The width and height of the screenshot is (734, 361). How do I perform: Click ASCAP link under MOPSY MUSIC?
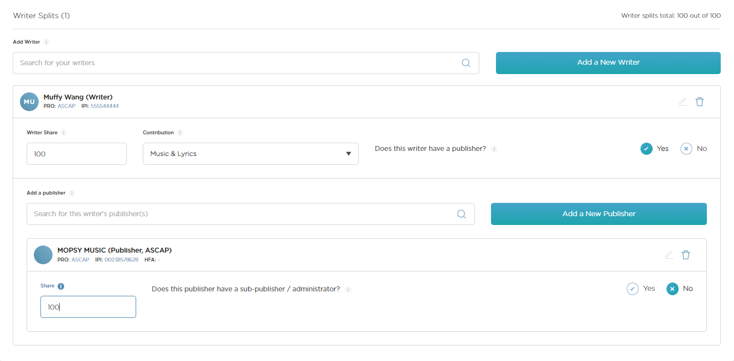pyautogui.click(x=80, y=260)
